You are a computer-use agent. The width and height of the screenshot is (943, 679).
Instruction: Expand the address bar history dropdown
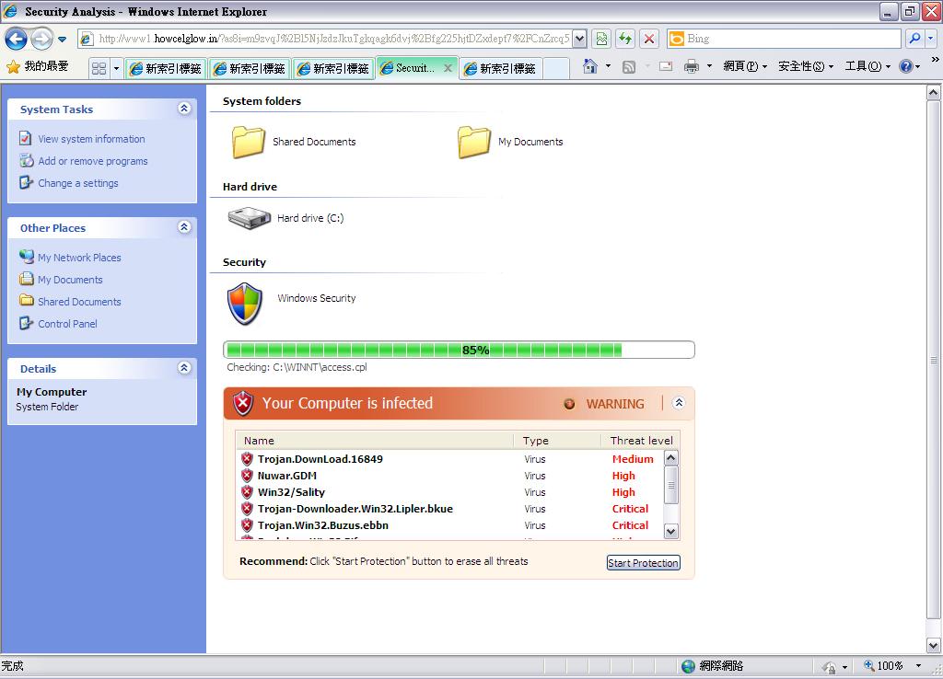(x=579, y=39)
